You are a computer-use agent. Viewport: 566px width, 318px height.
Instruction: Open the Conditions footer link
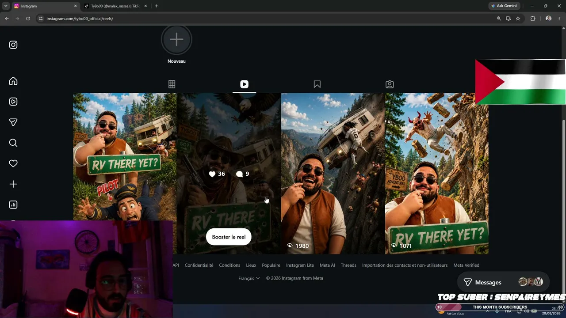tap(229, 265)
